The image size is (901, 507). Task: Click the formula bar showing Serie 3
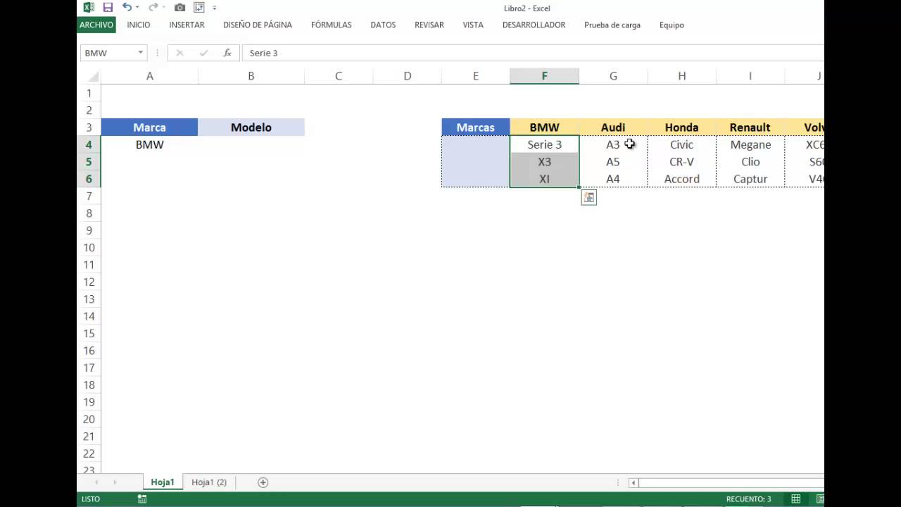(x=532, y=53)
